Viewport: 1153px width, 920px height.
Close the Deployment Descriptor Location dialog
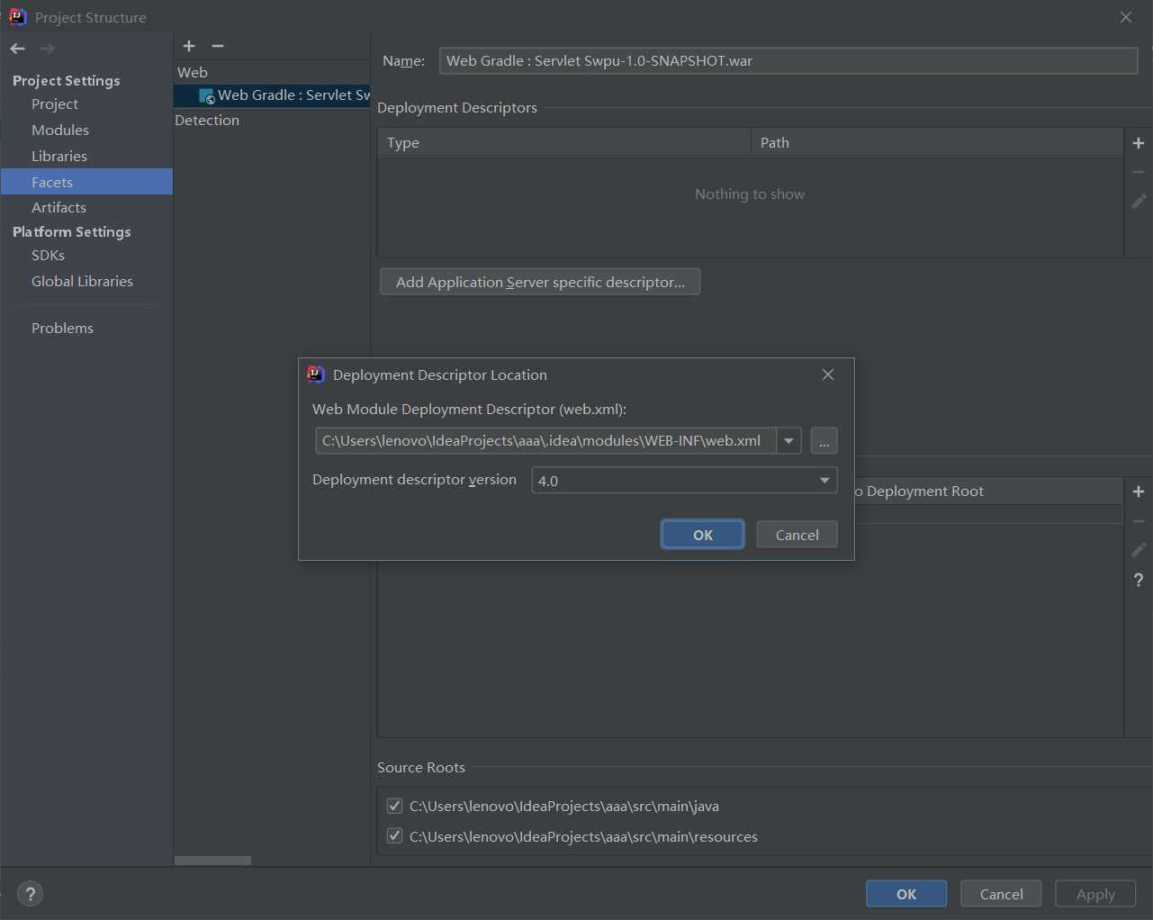828,374
